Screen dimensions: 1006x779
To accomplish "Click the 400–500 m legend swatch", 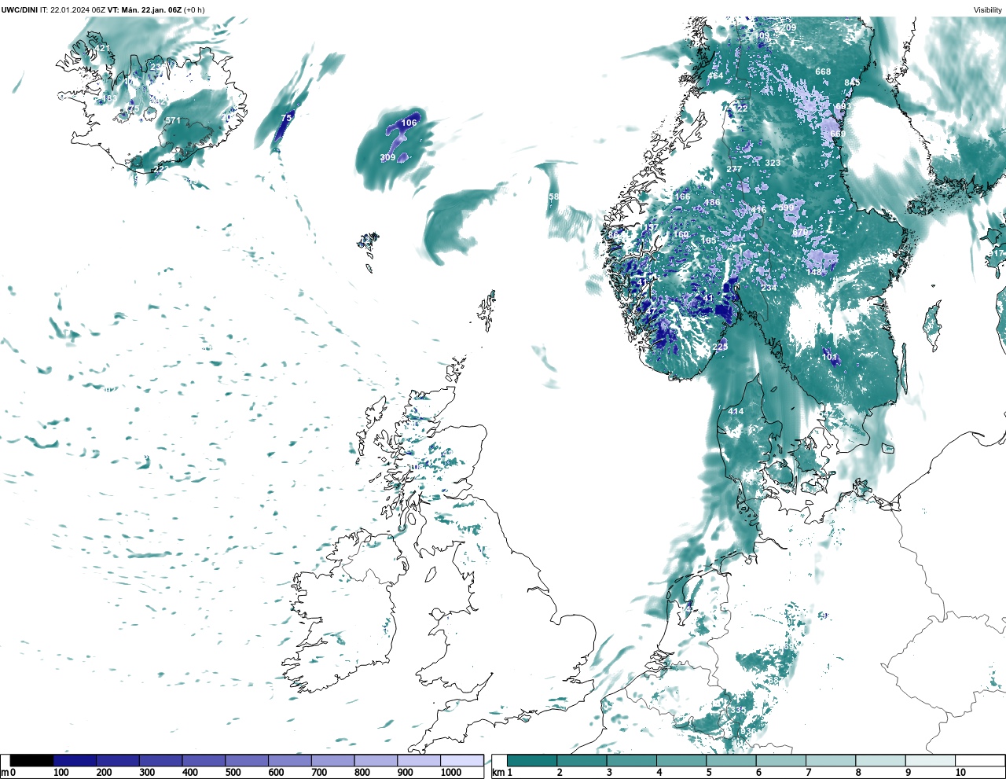I will click(204, 761).
